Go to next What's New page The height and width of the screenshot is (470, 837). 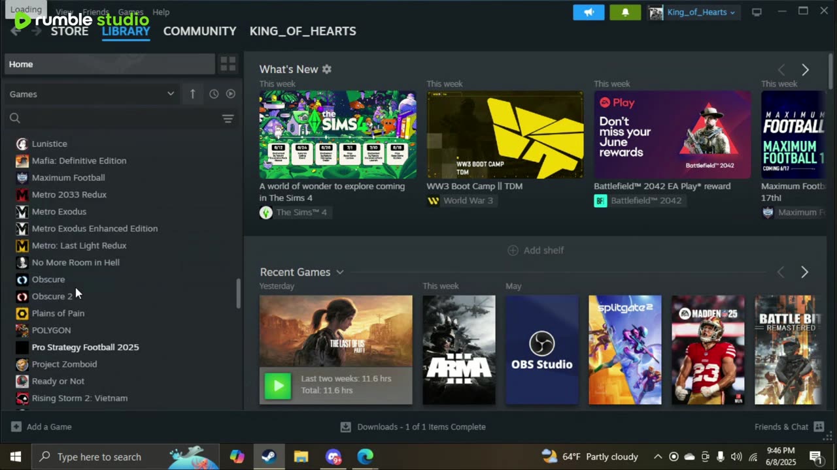[x=805, y=70]
